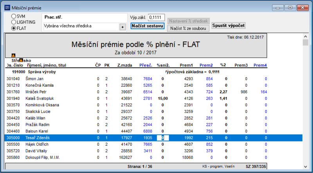This screenshot has width=313, height=173.
Task: Click the %sniž. column header
Action: [163, 65]
